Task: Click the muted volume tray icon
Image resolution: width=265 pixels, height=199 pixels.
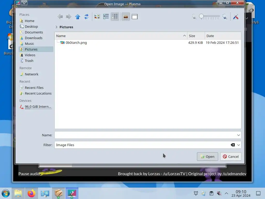Action: coord(219,193)
